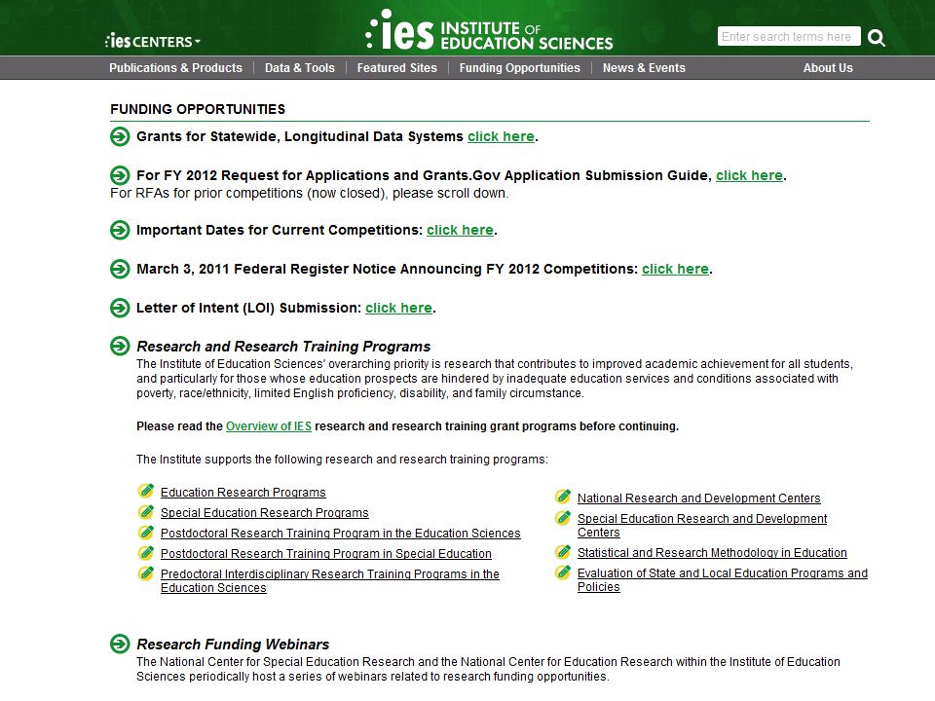The image size is (935, 701).
Task: Click the FUNDING OPPORTUNITIES page heading
Action: tap(198, 109)
